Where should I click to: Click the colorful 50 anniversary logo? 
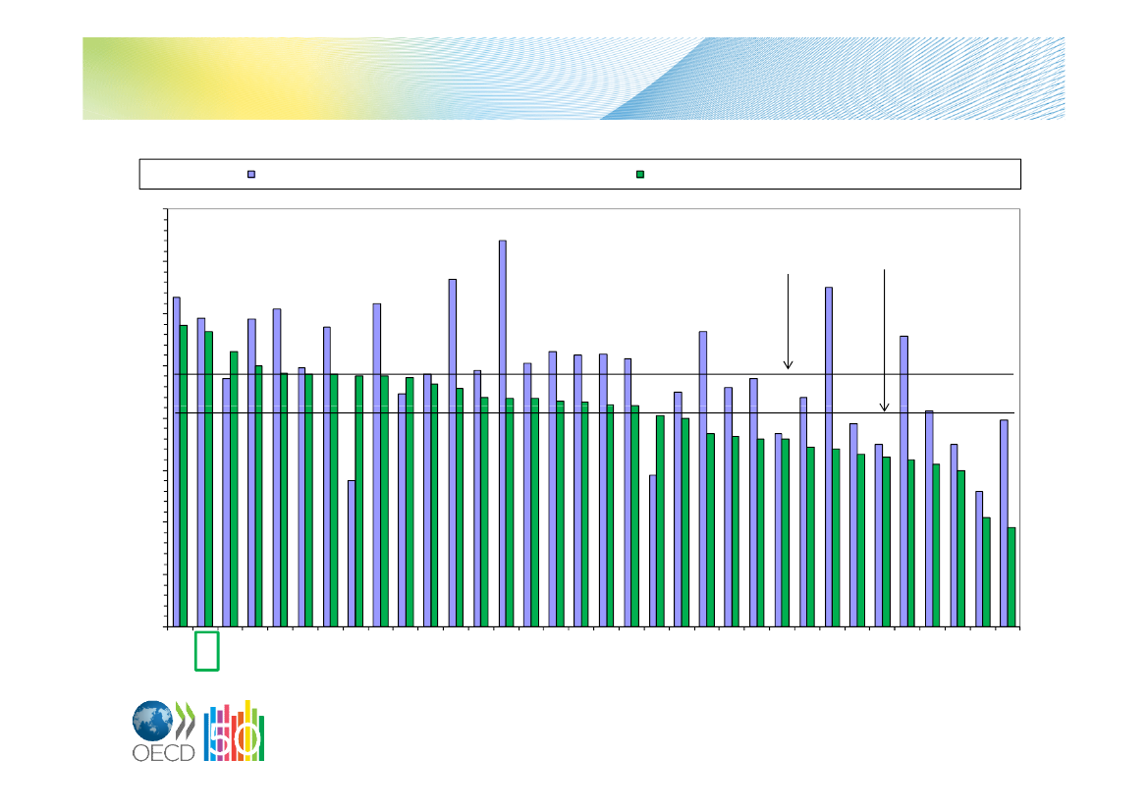pos(235,731)
